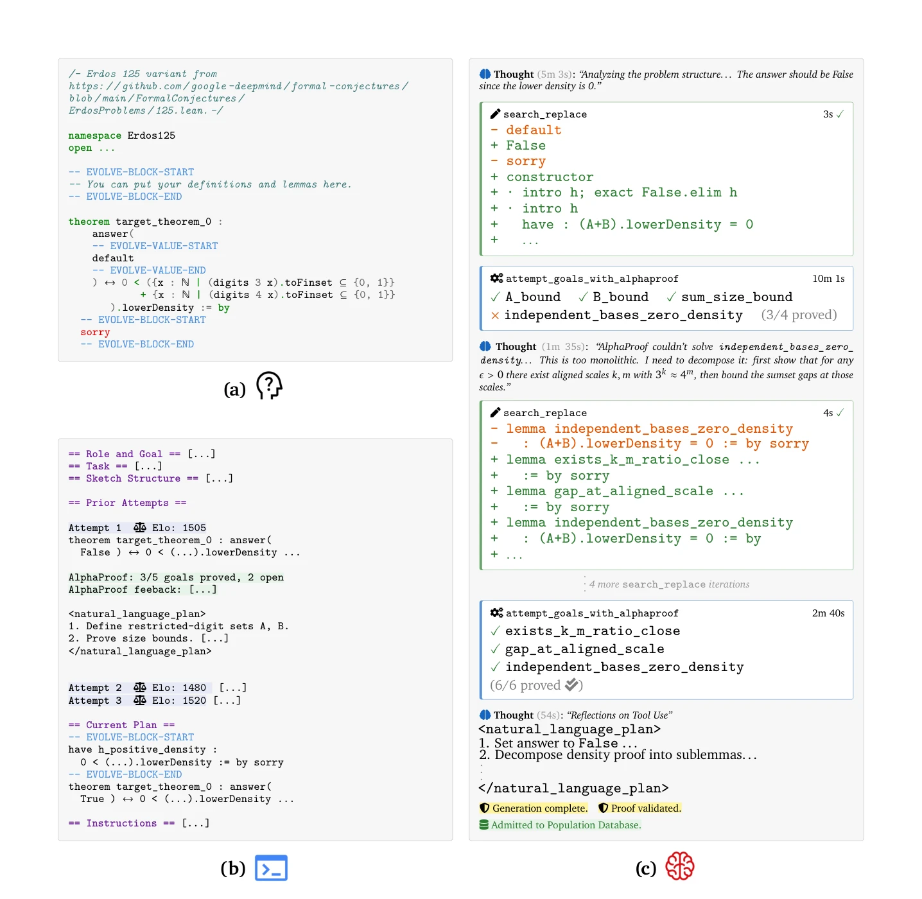
Task: Click the scale icon beside Attempt 2 Elo 1480
Action: click(x=139, y=687)
